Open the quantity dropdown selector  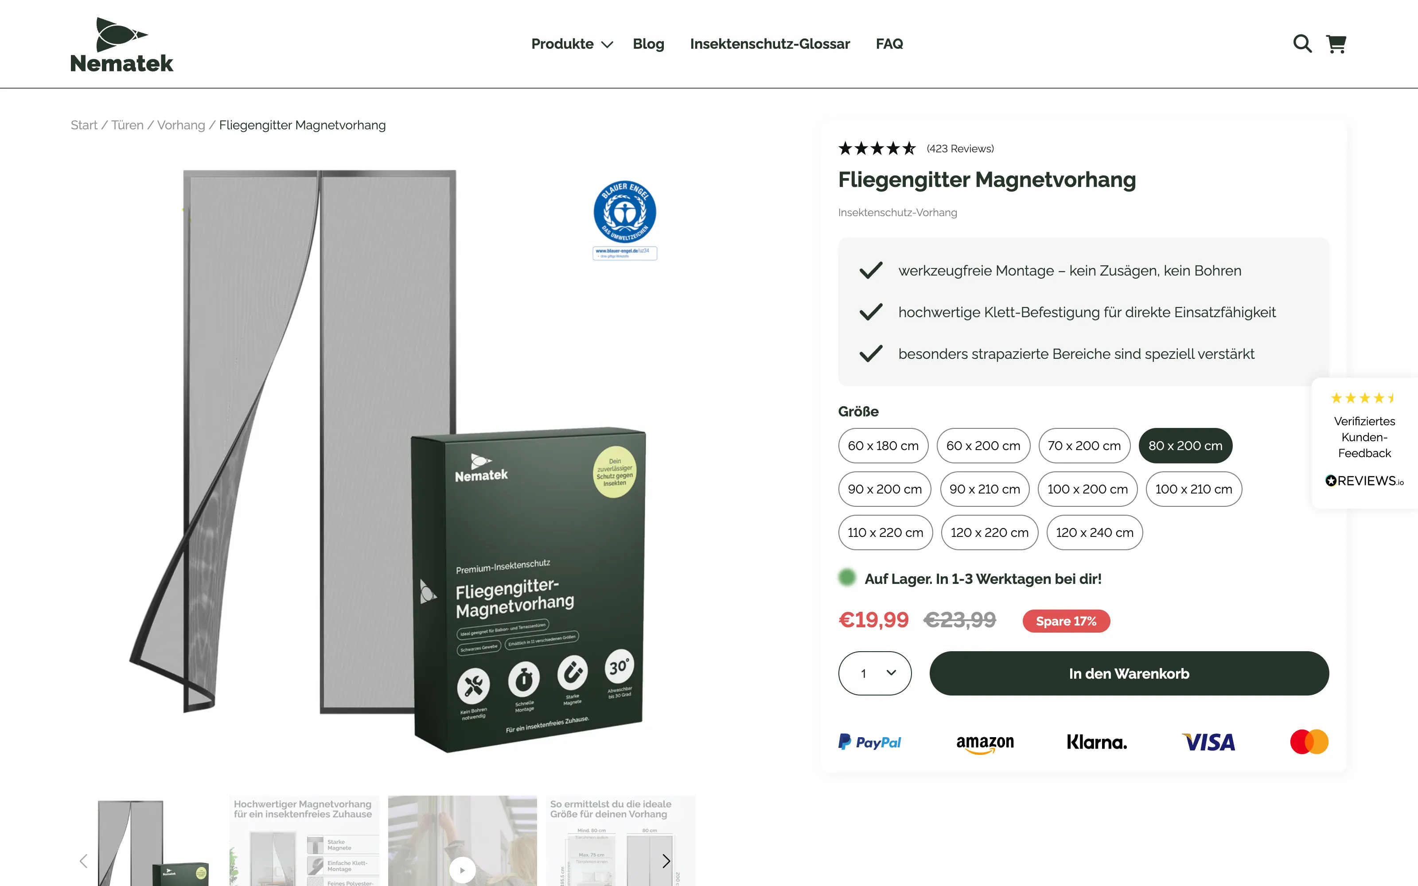(x=875, y=673)
